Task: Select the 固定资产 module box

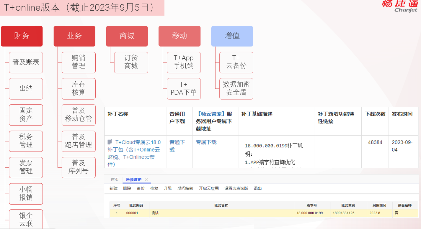Action: point(26,115)
